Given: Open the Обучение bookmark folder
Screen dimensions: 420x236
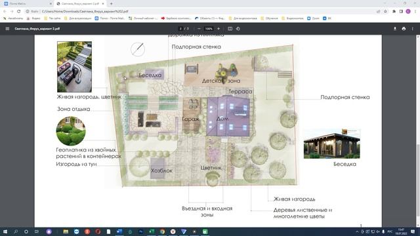Looking at the screenshot, I should (x=269, y=18).
